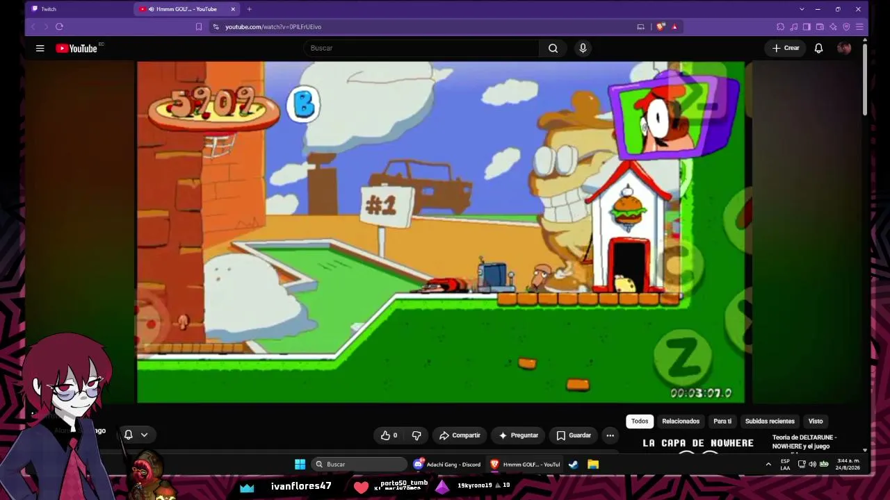Screen dimensions: 890x500
Task: Click the Windows taskbar Buscar box
Action: (359, 464)
